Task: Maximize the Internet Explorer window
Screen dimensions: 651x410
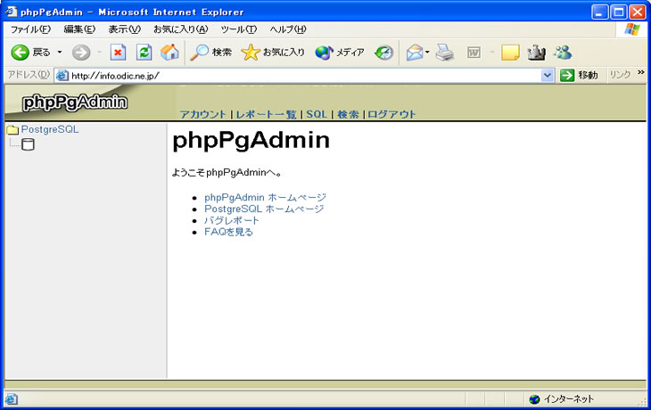Action: (618, 12)
